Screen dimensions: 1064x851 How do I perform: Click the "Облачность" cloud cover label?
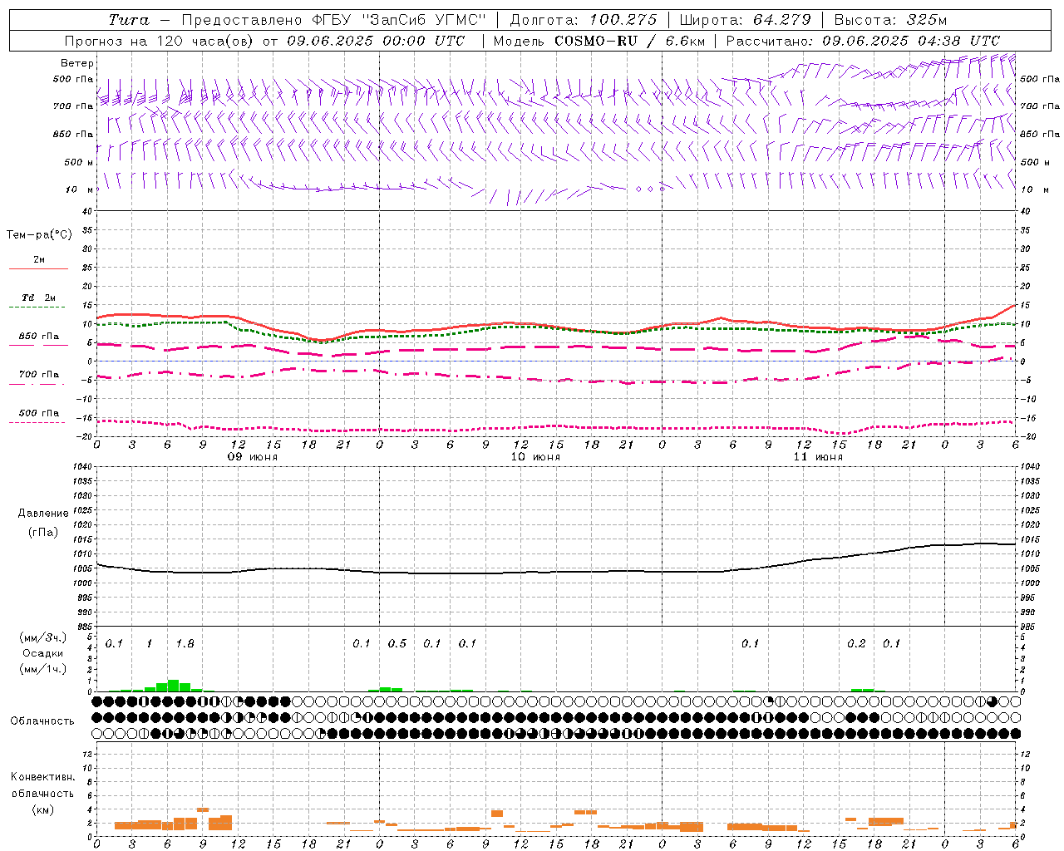pos(42,721)
